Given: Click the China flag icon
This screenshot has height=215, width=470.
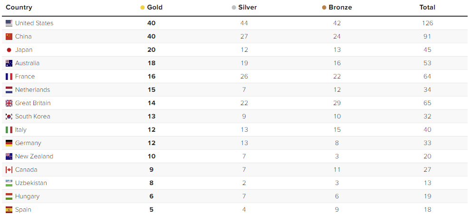Looking at the screenshot, I should pyautogui.click(x=9, y=37).
